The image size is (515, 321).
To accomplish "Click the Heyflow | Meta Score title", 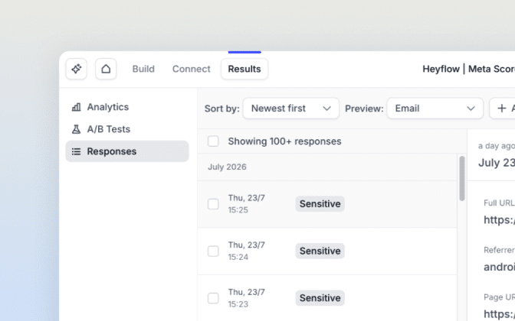I will (x=469, y=69).
